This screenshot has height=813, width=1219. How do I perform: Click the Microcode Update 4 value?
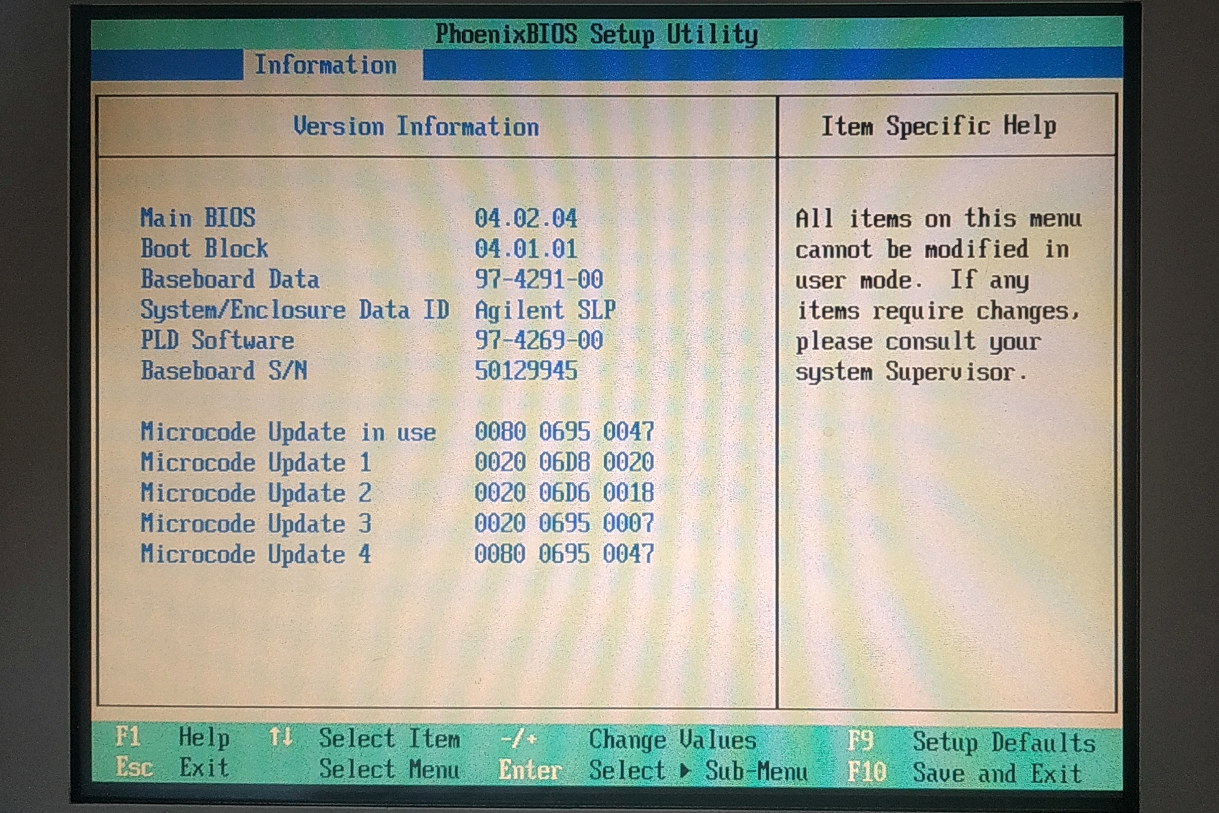(x=564, y=554)
